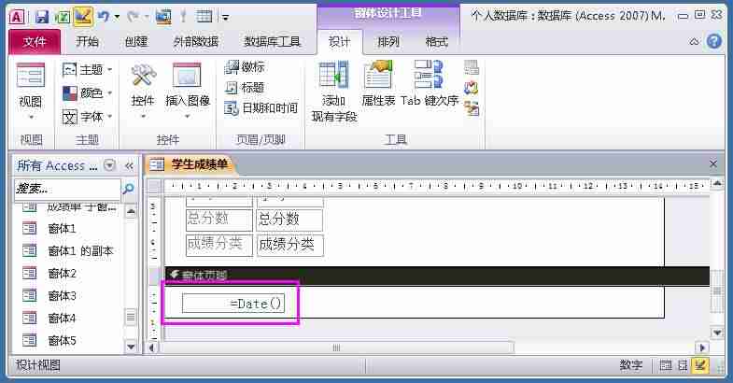Open the 主题 themes dropdown
Image resolution: width=733 pixels, height=383 pixels.
tap(88, 70)
